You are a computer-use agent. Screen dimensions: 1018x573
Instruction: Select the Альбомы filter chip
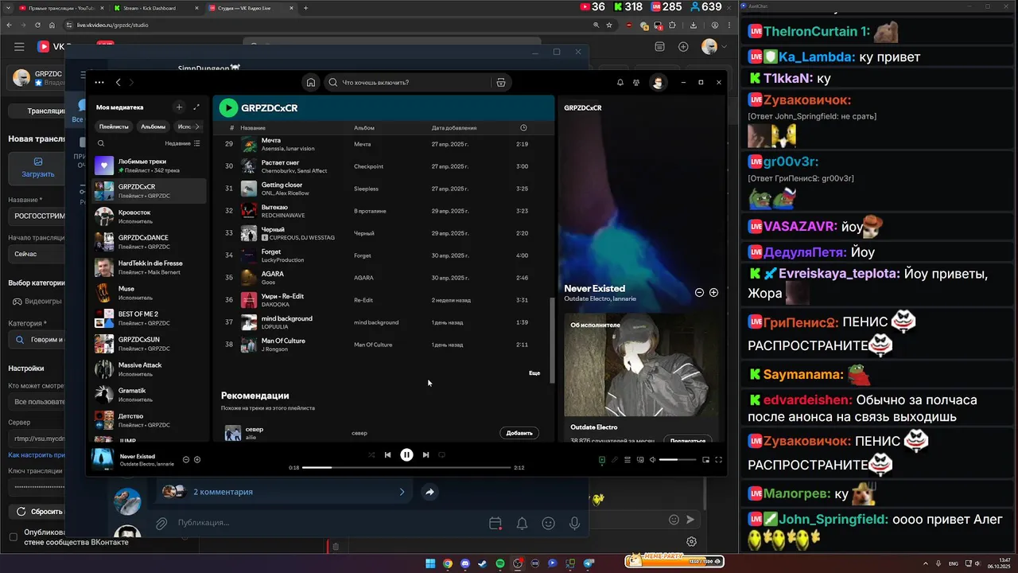click(153, 127)
